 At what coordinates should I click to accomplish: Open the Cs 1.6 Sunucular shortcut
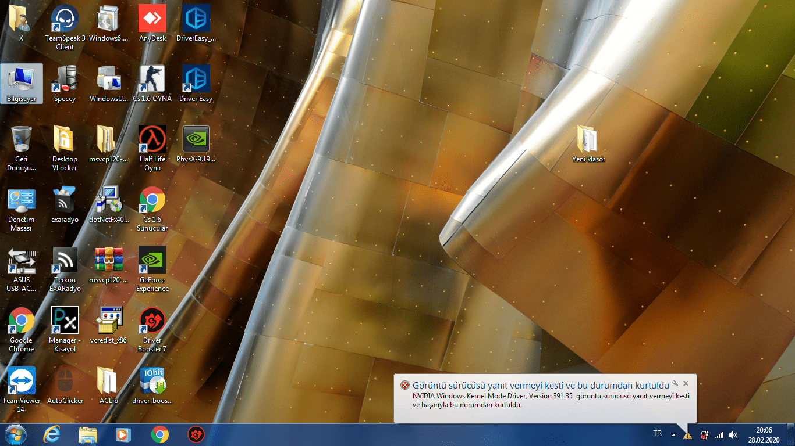pos(152,208)
